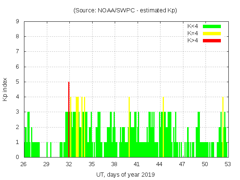
Task: Click the 'Kp index' y-axis label
Action: [x=5, y=89]
